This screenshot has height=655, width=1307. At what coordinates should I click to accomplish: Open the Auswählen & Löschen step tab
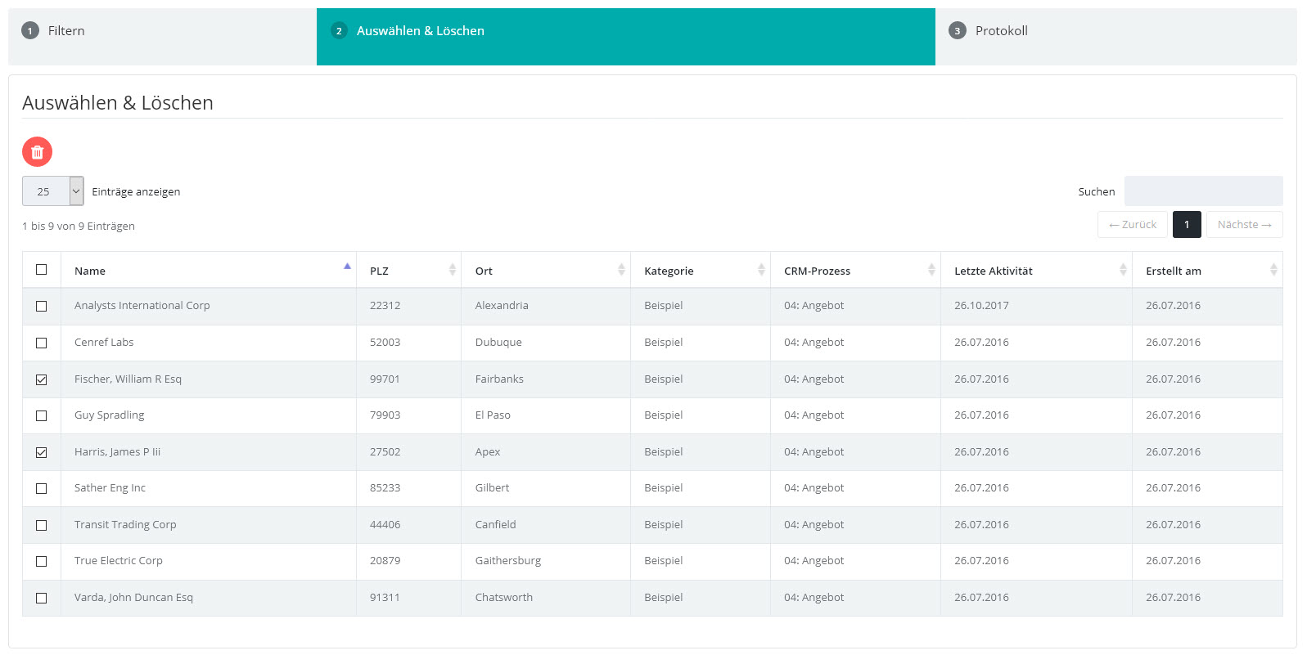[420, 31]
